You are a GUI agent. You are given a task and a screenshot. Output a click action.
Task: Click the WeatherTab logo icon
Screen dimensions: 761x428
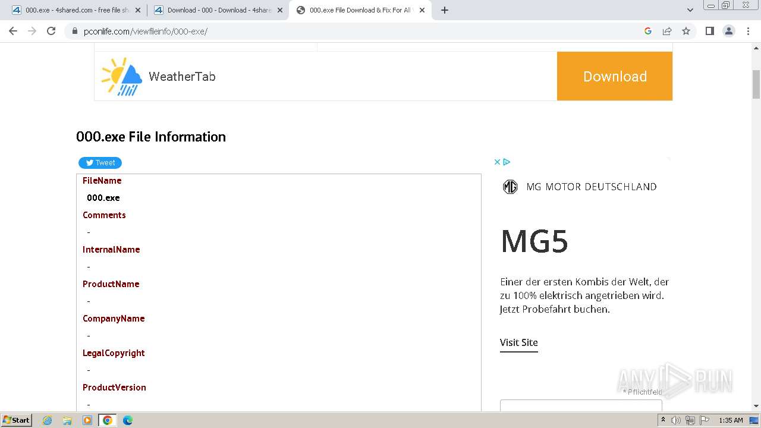click(122, 76)
